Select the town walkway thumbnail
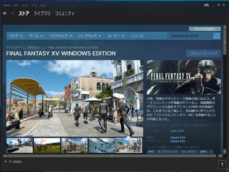The image size is (229, 172). [x=129, y=145]
